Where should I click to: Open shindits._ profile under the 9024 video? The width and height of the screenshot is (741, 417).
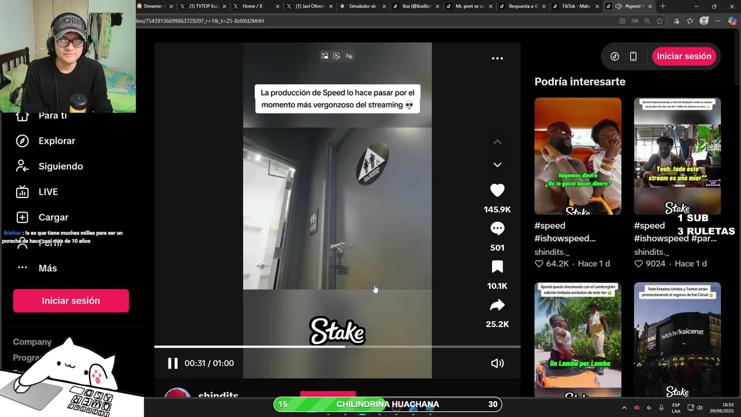tap(651, 252)
